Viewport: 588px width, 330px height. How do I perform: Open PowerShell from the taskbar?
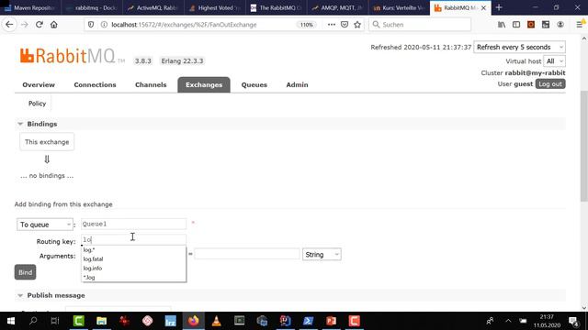tap(309, 321)
